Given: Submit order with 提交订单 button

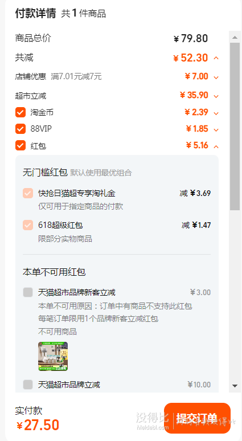Looking at the screenshot, I should pyautogui.click(x=198, y=418).
